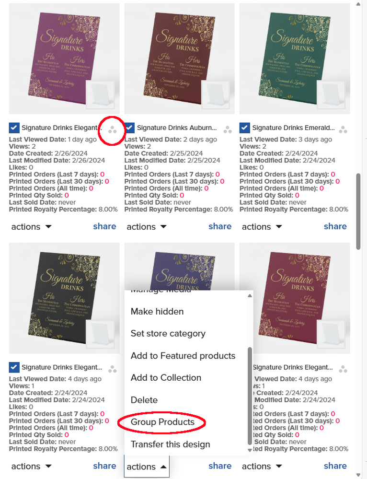Click group dots icon beside black Signature Drinks product

pos(113,369)
